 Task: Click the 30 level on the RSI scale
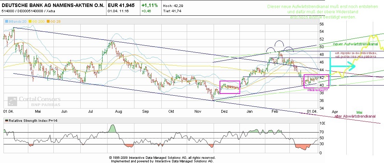coord(322,144)
